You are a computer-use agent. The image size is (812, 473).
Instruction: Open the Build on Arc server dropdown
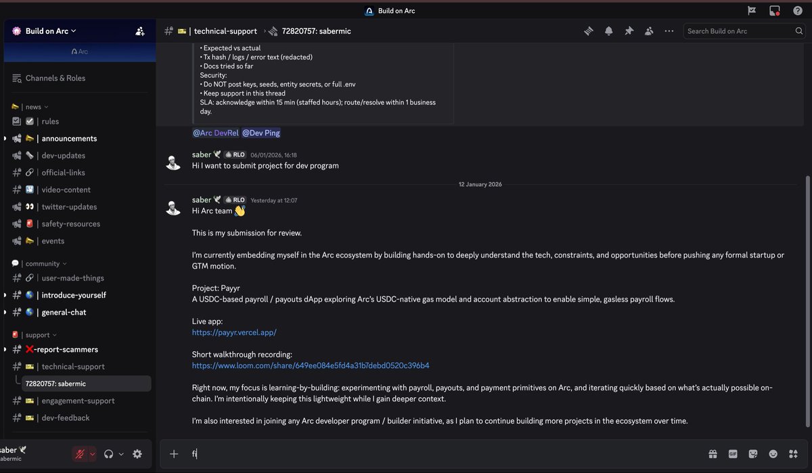pyautogui.click(x=51, y=31)
